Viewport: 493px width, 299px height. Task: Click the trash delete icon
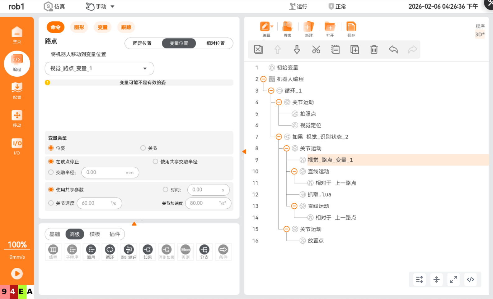(x=374, y=49)
